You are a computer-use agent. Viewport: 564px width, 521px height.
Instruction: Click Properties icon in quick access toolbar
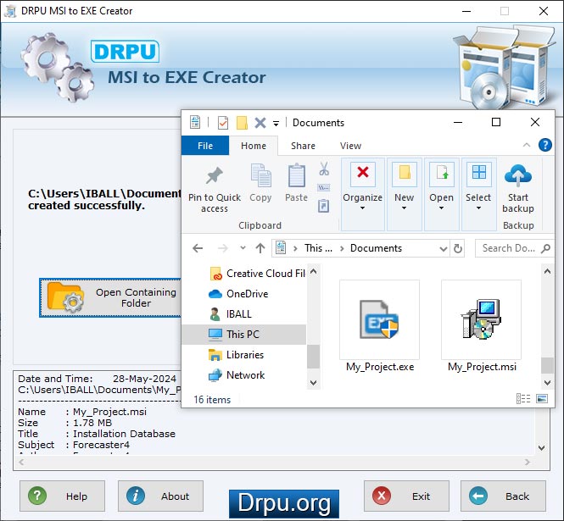pyautogui.click(x=223, y=123)
